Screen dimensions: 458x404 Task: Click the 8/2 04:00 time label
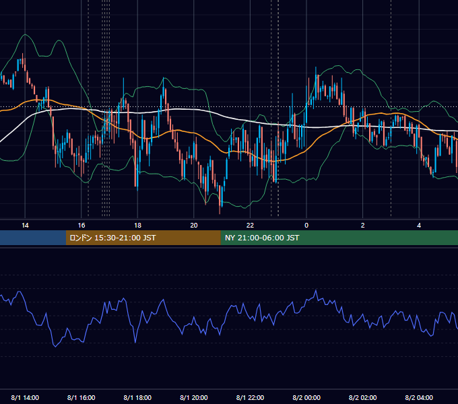click(x=419, y=397)
